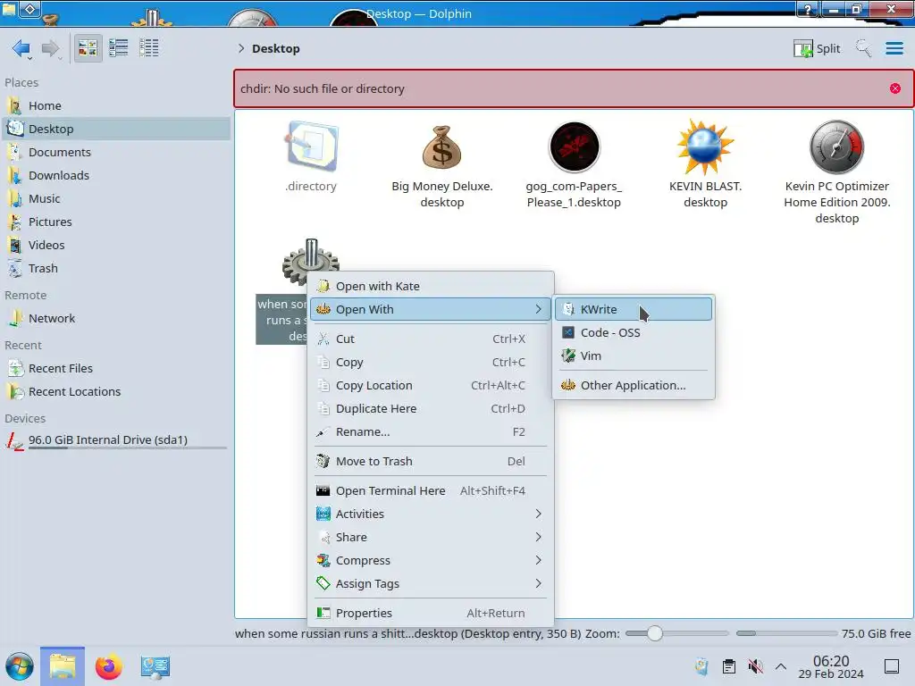Choose Cut from context menu
This screenshot has height=686, width=915.
(x=431, y=339)
